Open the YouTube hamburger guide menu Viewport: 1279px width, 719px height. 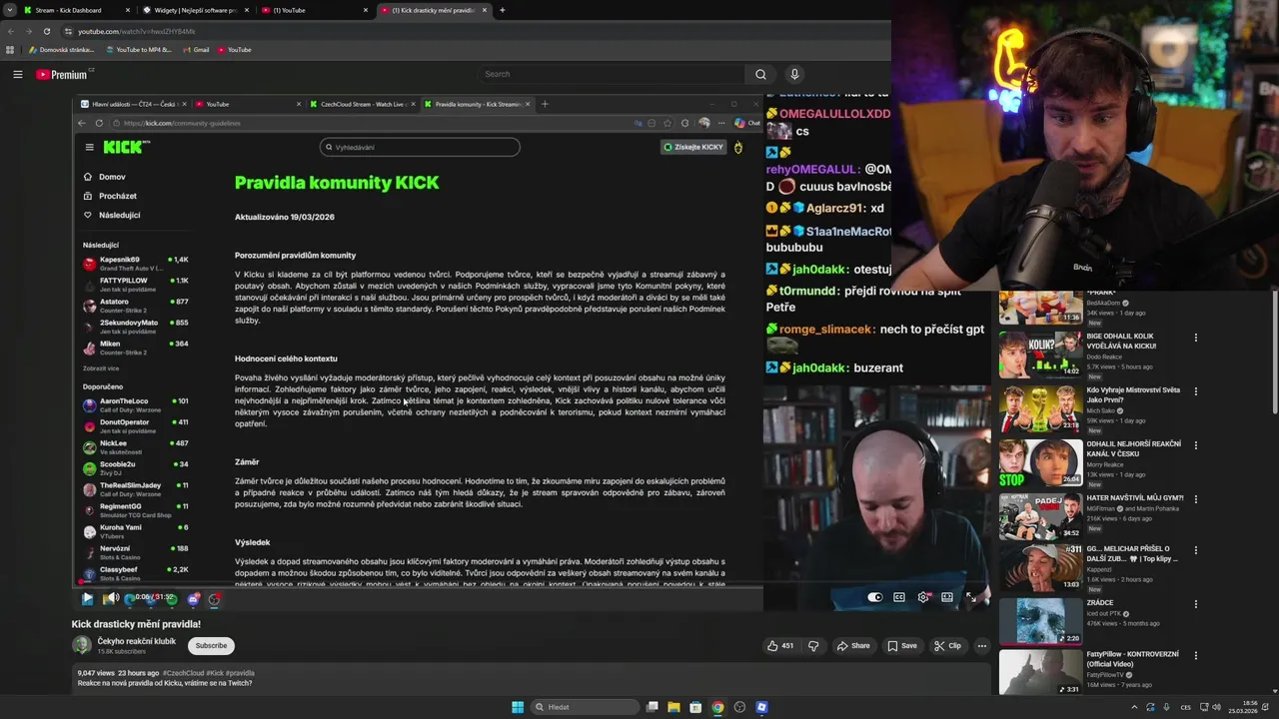(17, 74)
